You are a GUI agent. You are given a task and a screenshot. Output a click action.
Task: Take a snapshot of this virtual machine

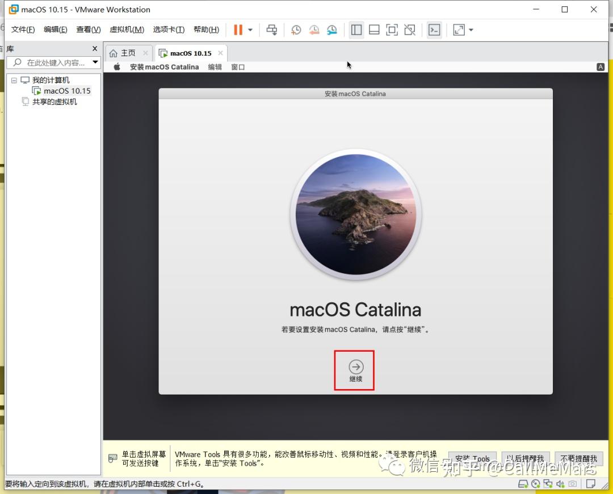click(x=296, y=29)
